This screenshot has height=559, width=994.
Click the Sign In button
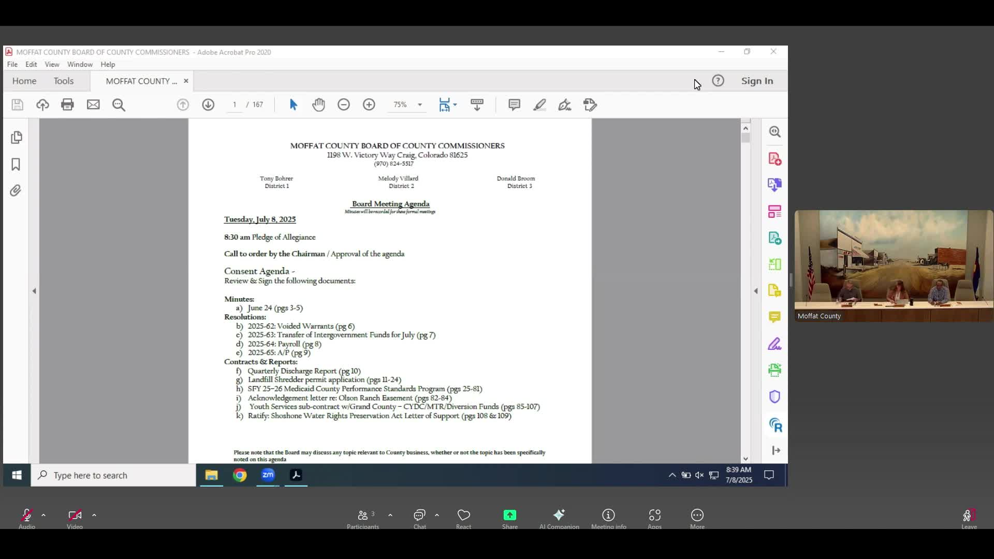(x=756, y=81)
